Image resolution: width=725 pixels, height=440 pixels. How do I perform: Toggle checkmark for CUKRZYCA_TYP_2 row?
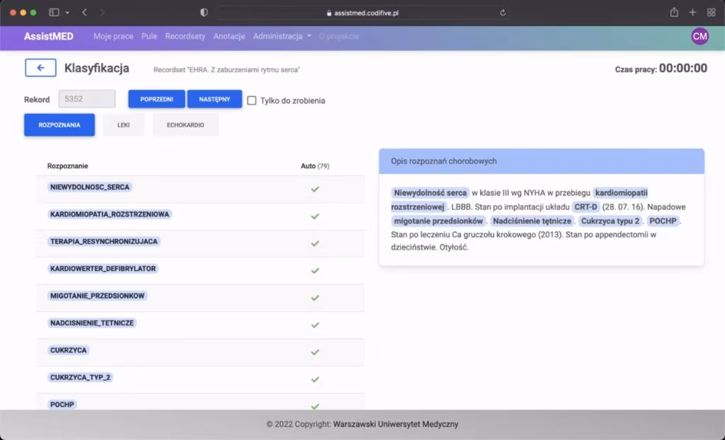click(x=315, y=379)
